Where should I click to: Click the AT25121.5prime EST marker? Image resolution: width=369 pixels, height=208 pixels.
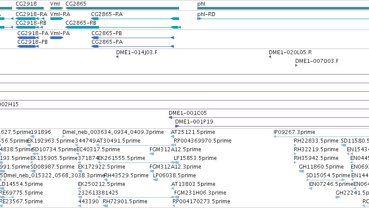tap(172, 136)
